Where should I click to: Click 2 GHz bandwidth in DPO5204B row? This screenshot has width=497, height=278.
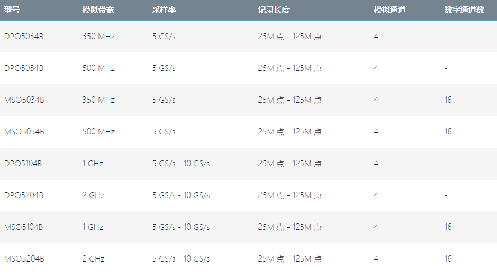pos(94,195)
